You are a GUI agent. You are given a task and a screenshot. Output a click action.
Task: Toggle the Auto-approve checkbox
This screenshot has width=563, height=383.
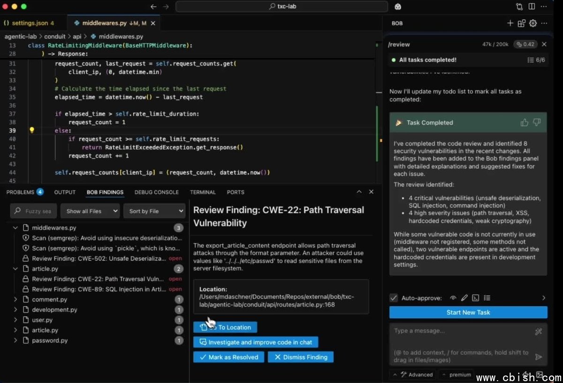click(394, 298)
